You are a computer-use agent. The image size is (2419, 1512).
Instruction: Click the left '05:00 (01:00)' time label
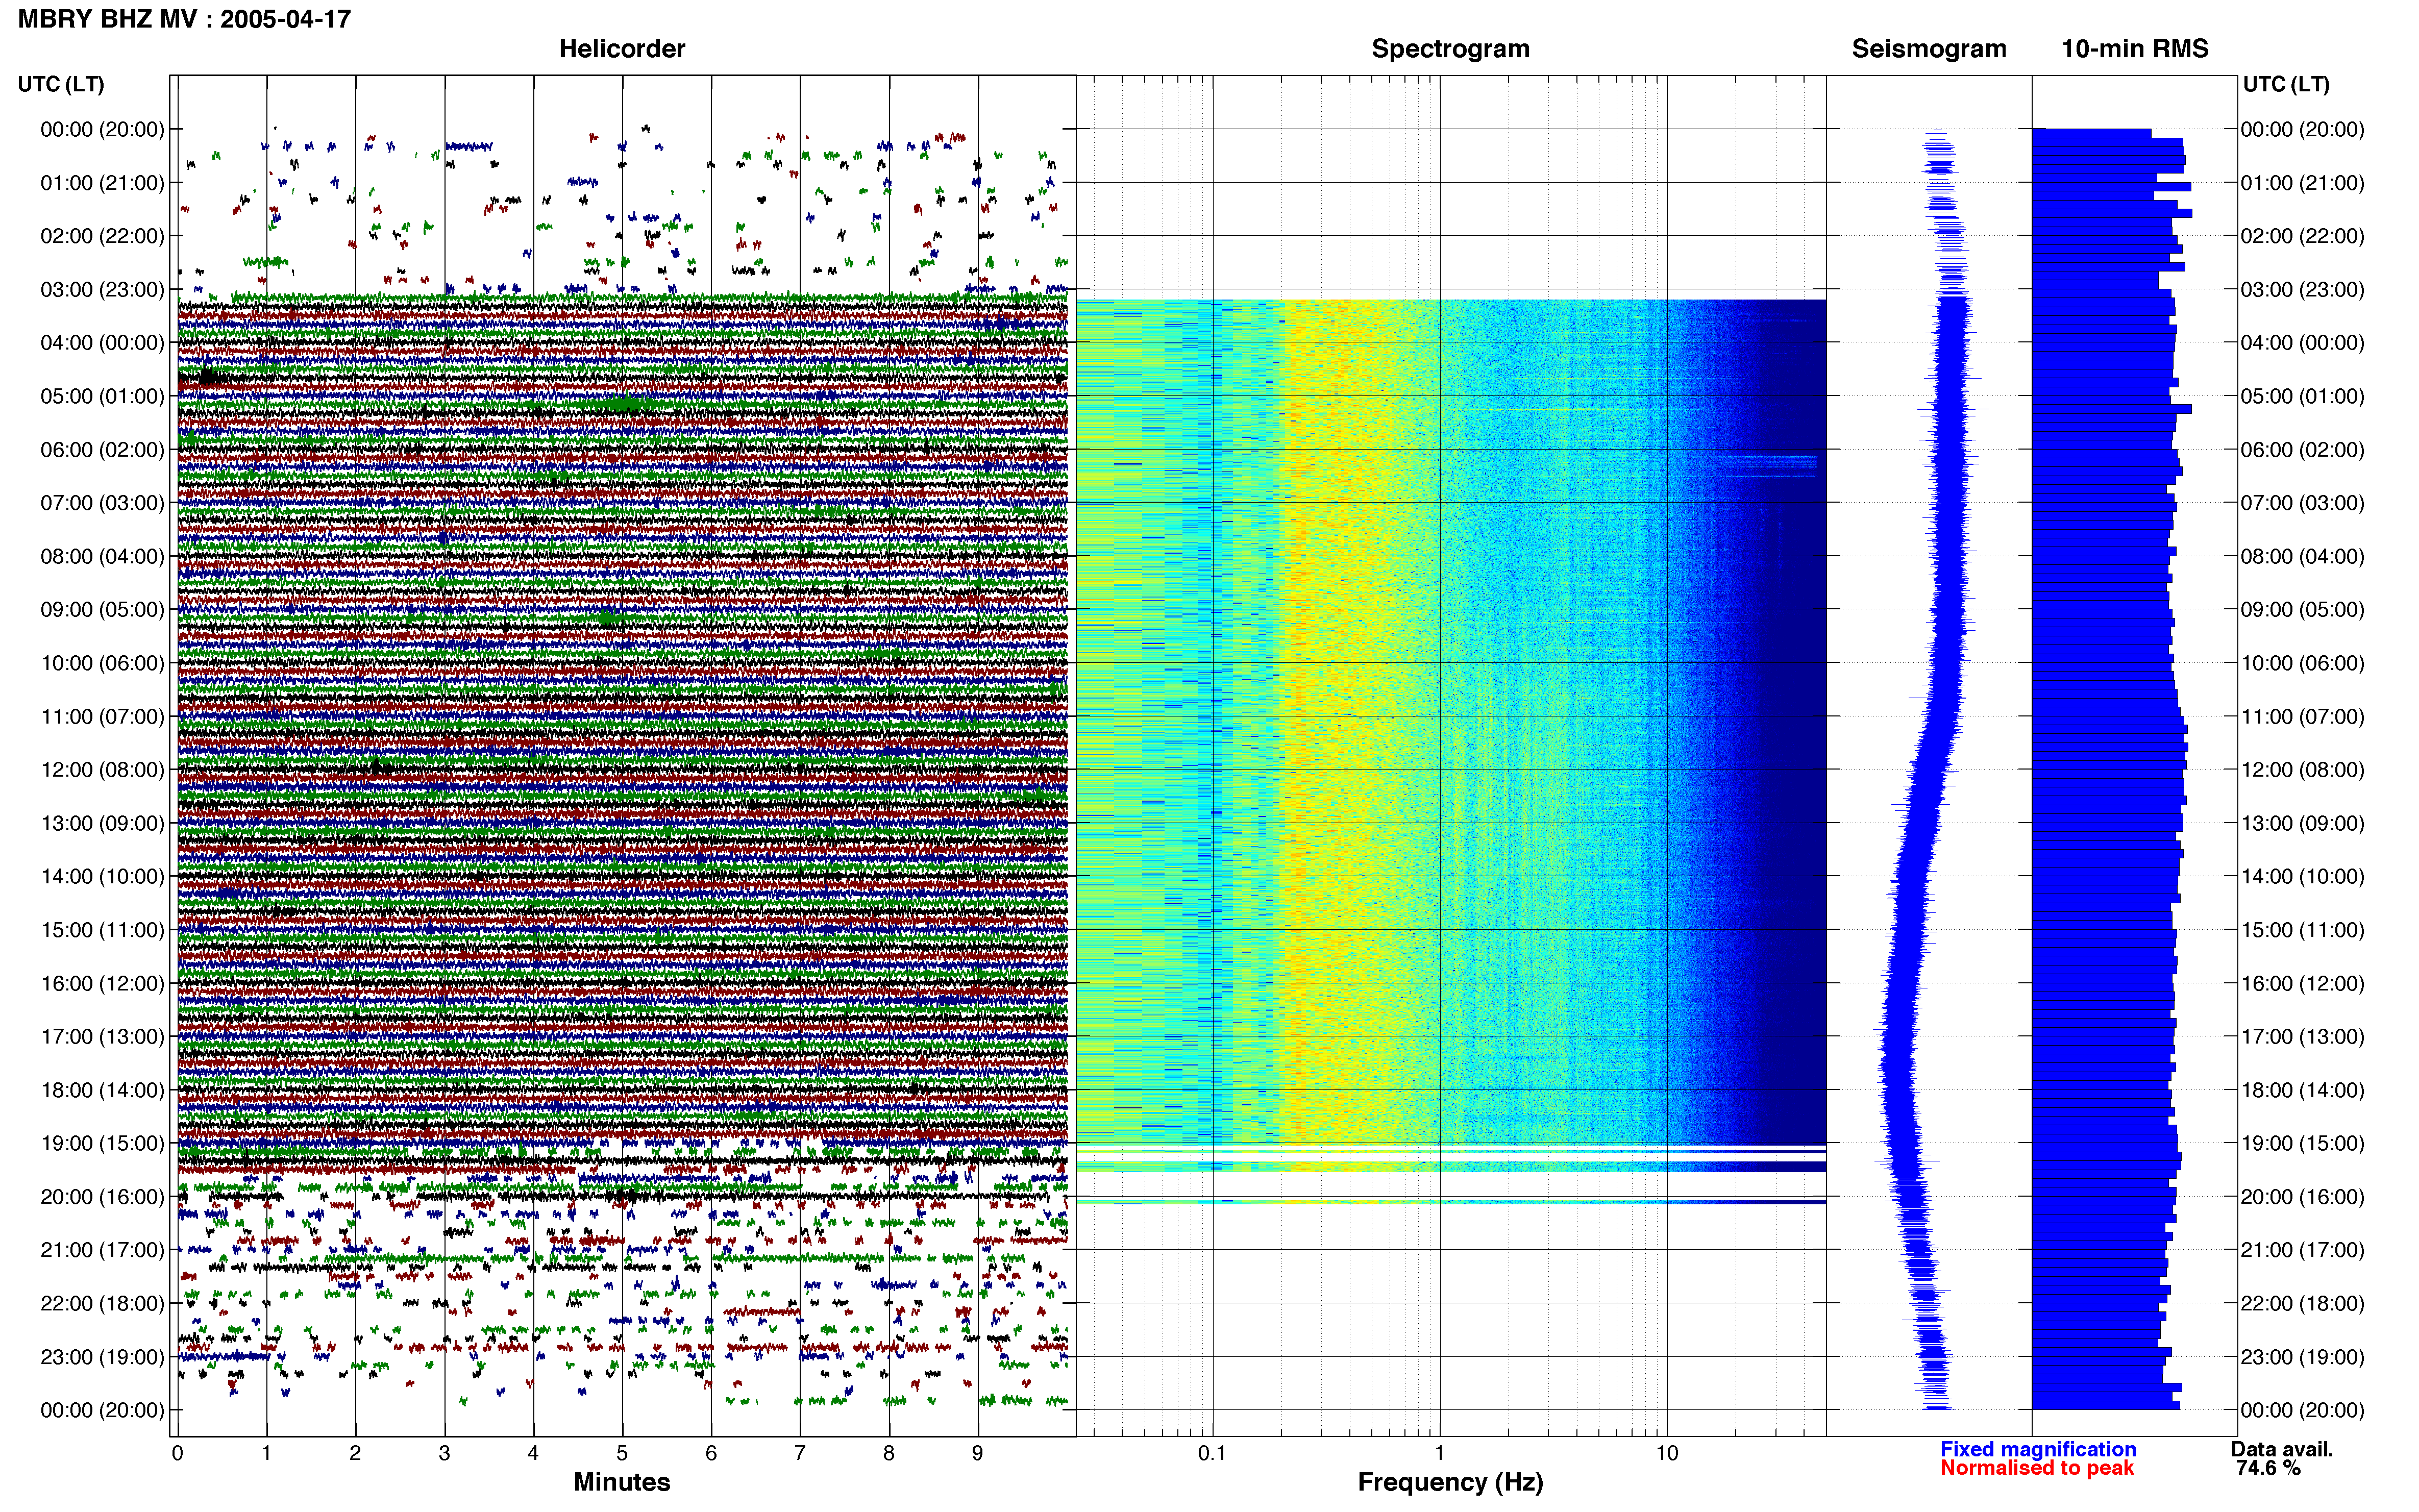pyautogui.click(x=102, y=396)
